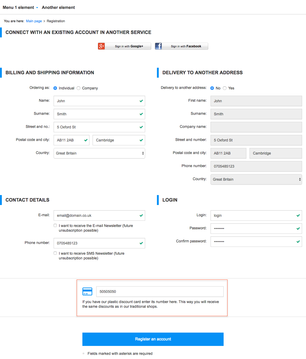Enable the E-mail Newsletter checkbox
The image size is (306, 359).
coord(55,225)
